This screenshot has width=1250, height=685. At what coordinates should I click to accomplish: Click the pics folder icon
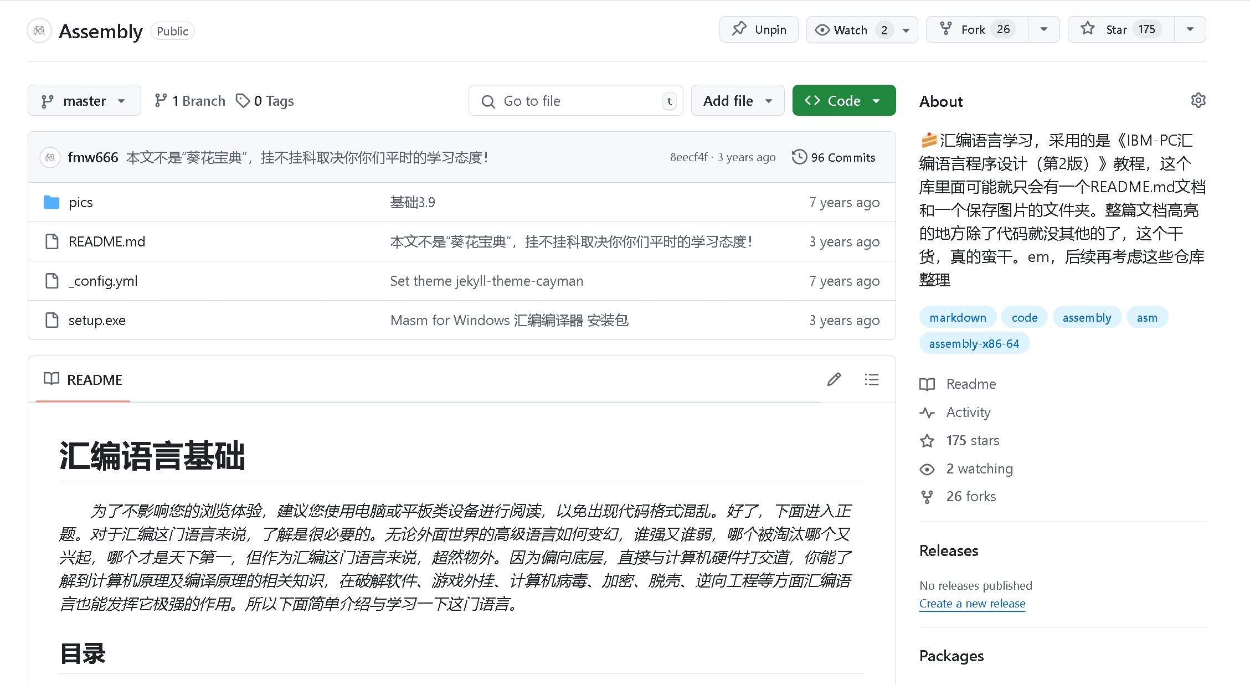pyautogui.click(x=52, y=202)
